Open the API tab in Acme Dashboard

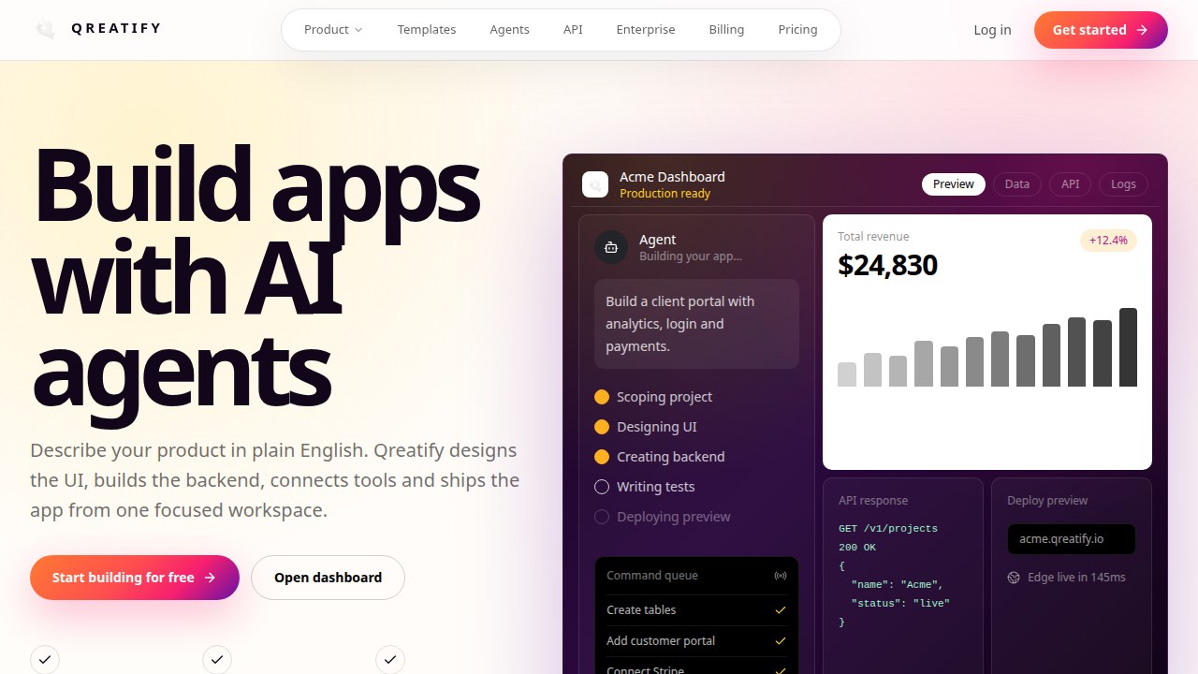tap(1070, 184)
